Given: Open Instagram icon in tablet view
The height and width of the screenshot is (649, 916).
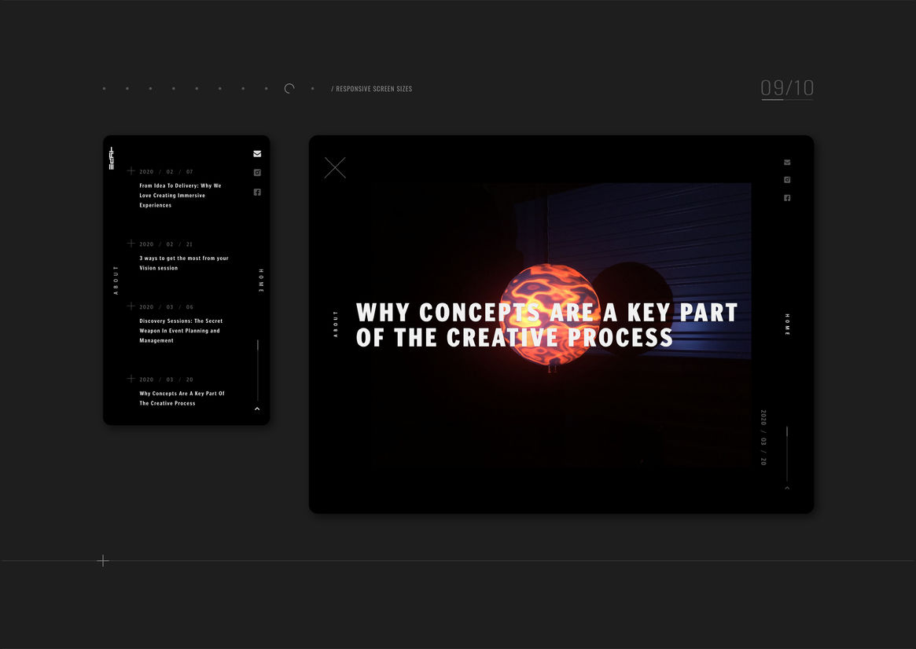Looking at the screenshot, I should click(787, 180).
